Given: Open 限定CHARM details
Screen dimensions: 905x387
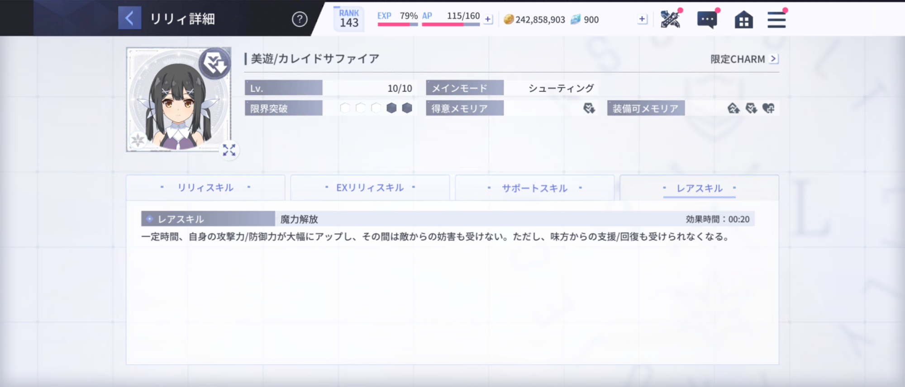Looking at the screenshot, I should point(744,59).
